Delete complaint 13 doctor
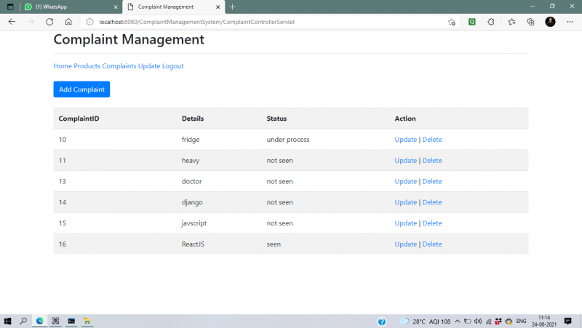The width and height of the screenshot is (582, 328). pos(432,181)
